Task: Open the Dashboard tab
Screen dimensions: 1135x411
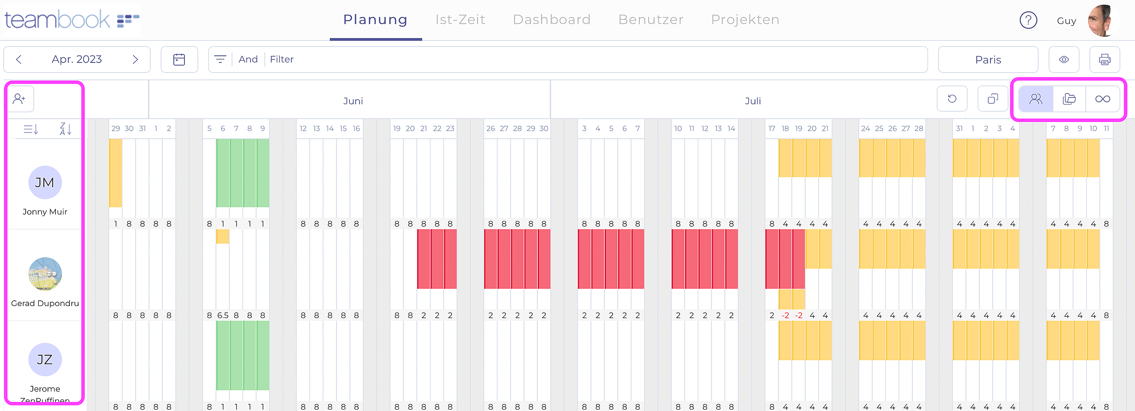Action: click(552, 19)
